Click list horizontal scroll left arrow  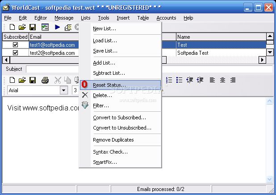(x=6, y=60)
